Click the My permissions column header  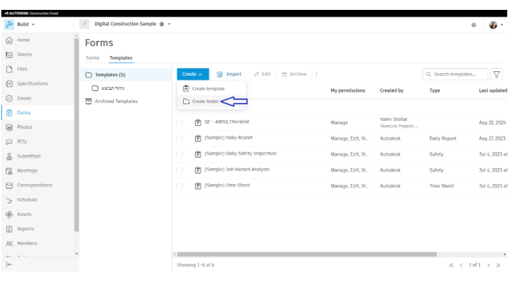click(x=348, y=90)
